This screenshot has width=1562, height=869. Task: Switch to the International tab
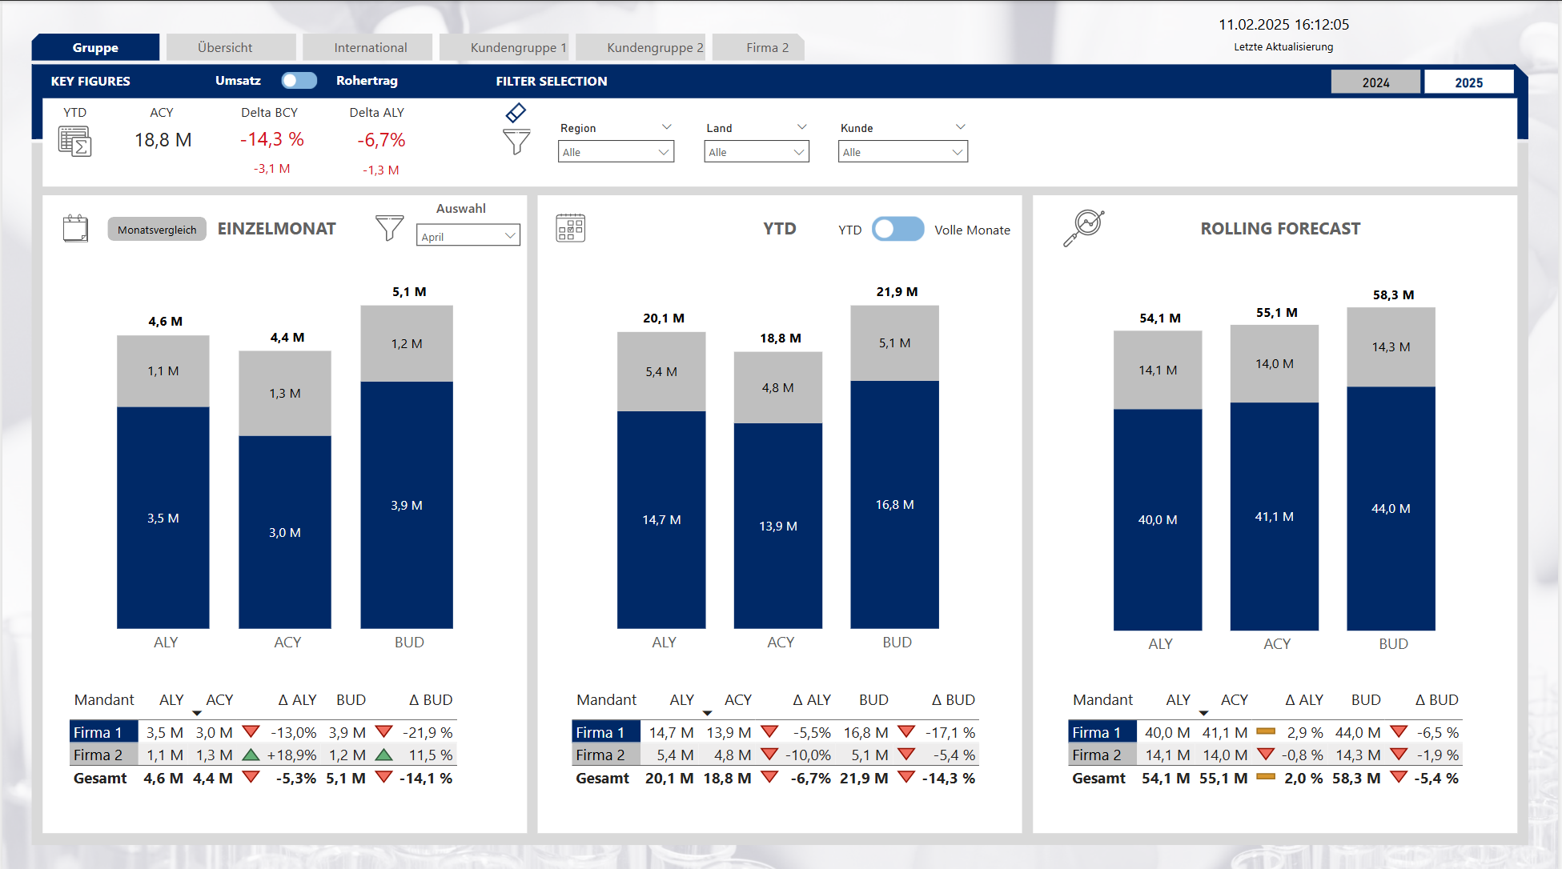point(367,47)
